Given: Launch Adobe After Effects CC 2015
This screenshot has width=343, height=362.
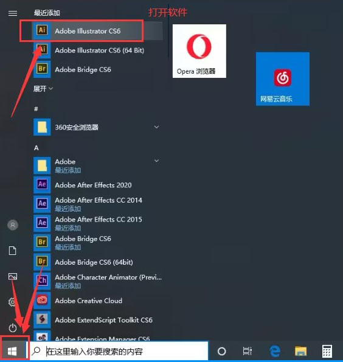Looking at the screenshot, I should click(x=98, y=223).
